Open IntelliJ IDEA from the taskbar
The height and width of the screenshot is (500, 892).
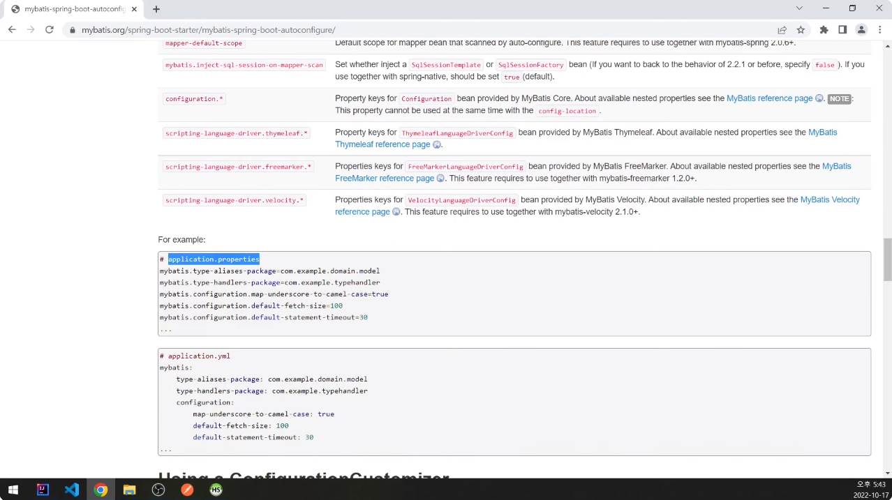coord(43,490)
